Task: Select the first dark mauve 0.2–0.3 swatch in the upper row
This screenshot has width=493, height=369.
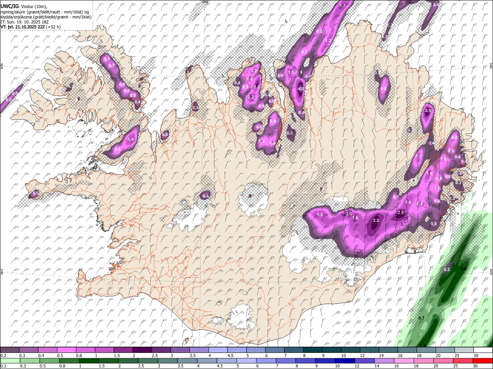Action: 10,350
